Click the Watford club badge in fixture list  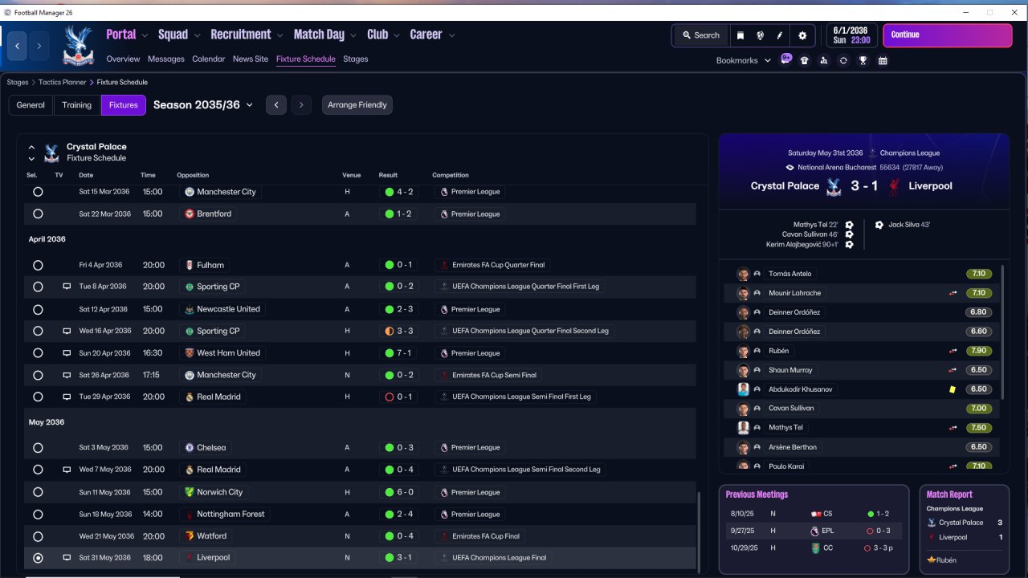(x=190, y=536)
